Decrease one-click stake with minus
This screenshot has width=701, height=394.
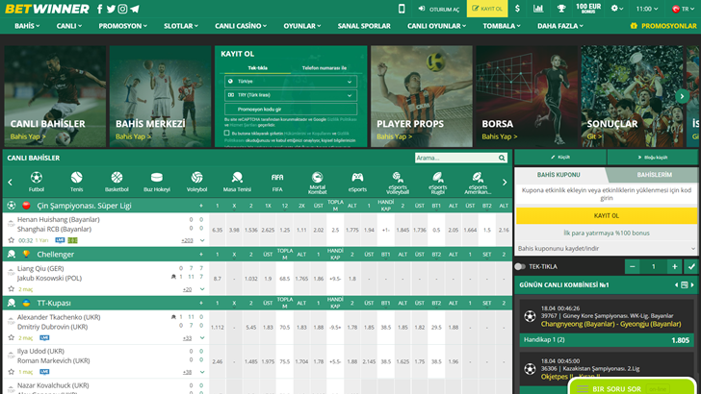[632, 266]
